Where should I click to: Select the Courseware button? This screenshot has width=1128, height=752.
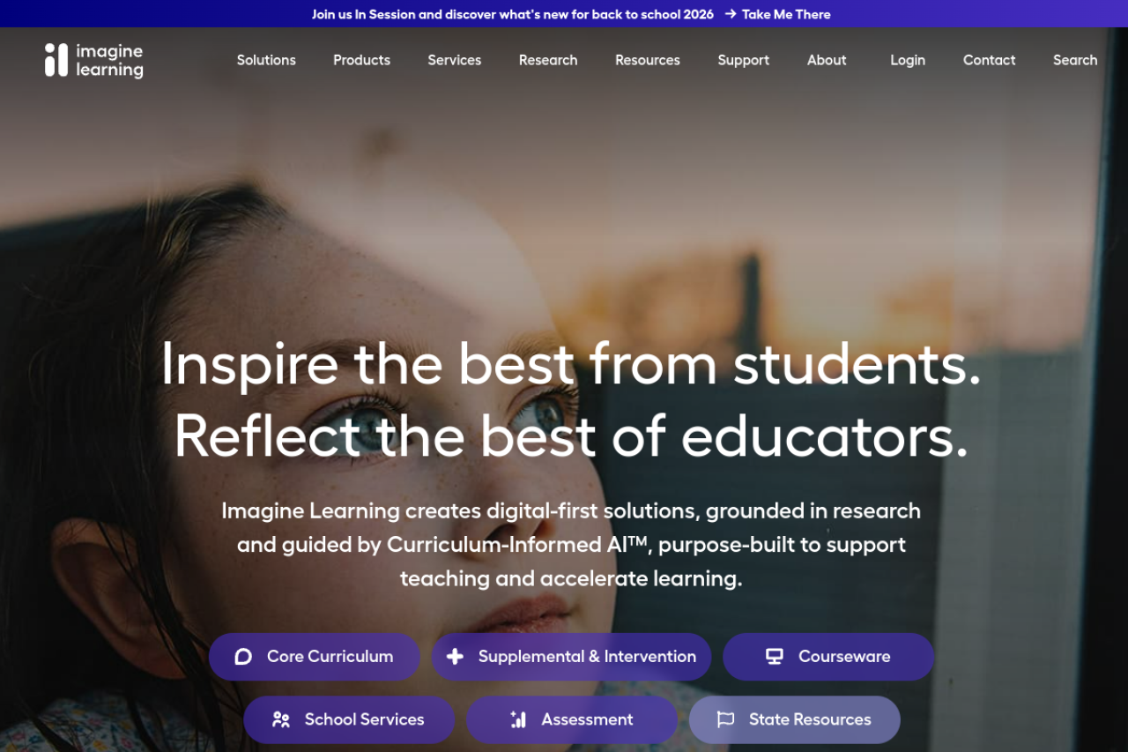click(x=828, y=657)
